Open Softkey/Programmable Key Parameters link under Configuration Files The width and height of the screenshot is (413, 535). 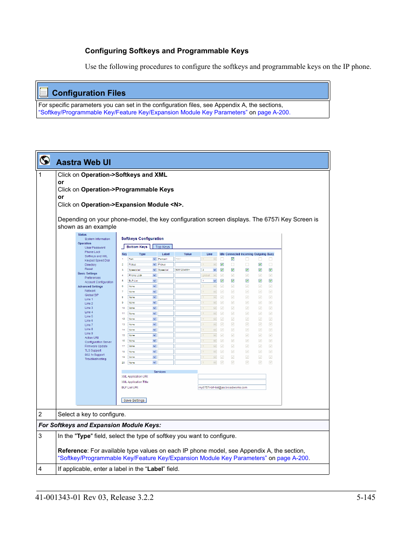(143, 112)
